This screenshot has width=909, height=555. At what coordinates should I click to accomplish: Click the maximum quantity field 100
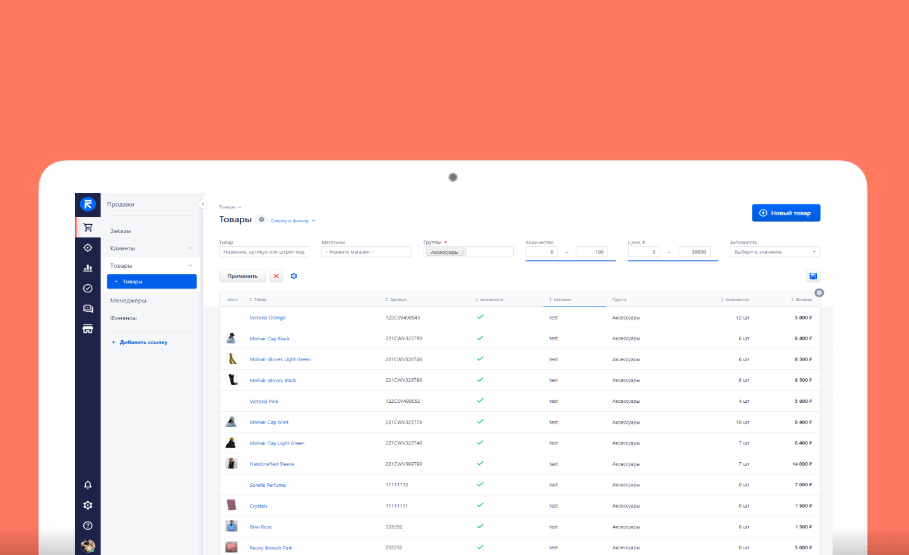592,252
